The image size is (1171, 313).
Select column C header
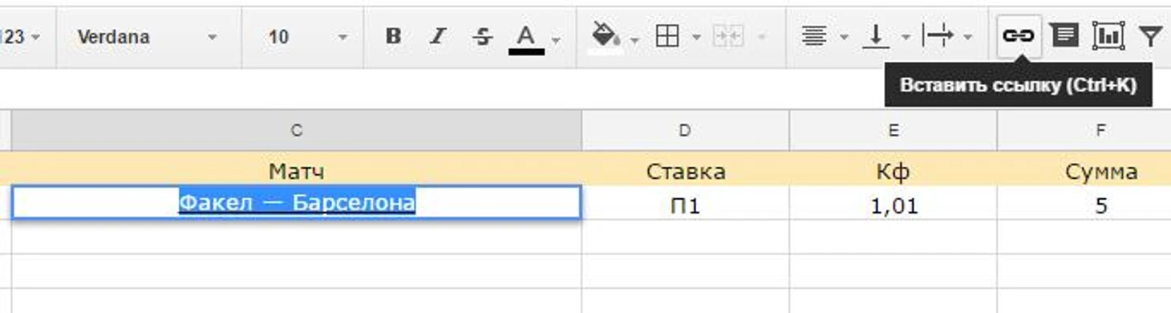pyautogui.click(x=296, y=130)
